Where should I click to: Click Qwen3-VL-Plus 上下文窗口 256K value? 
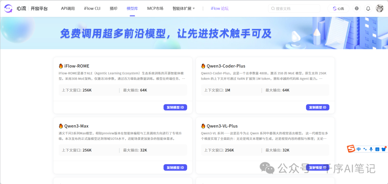pos(229,150)
